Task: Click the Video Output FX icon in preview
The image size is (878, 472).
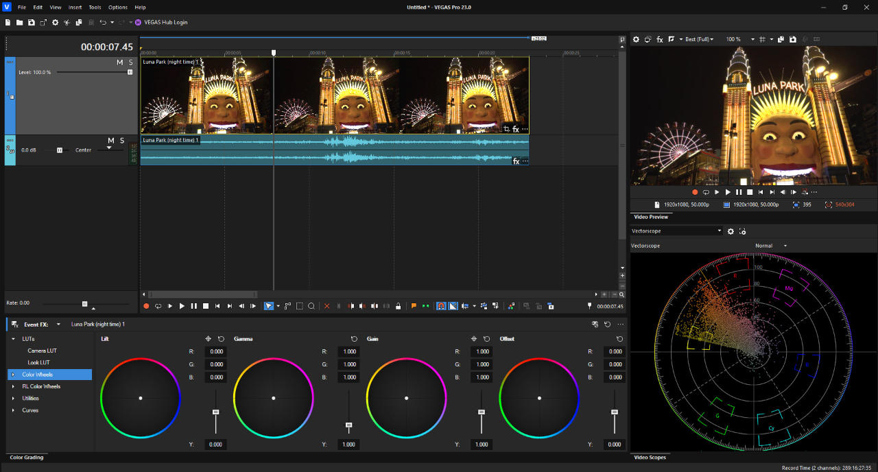Action: pyautogui.click(x=660, y=40)
